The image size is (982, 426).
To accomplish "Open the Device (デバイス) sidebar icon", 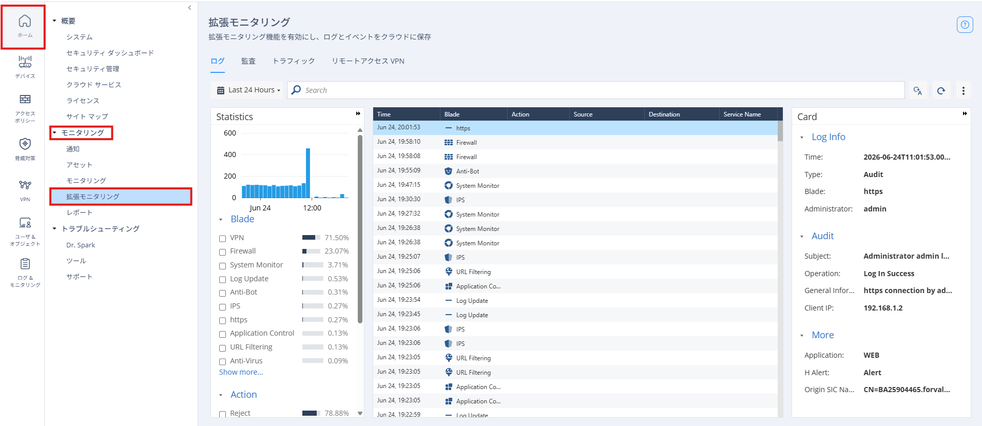I will (25, 67).
